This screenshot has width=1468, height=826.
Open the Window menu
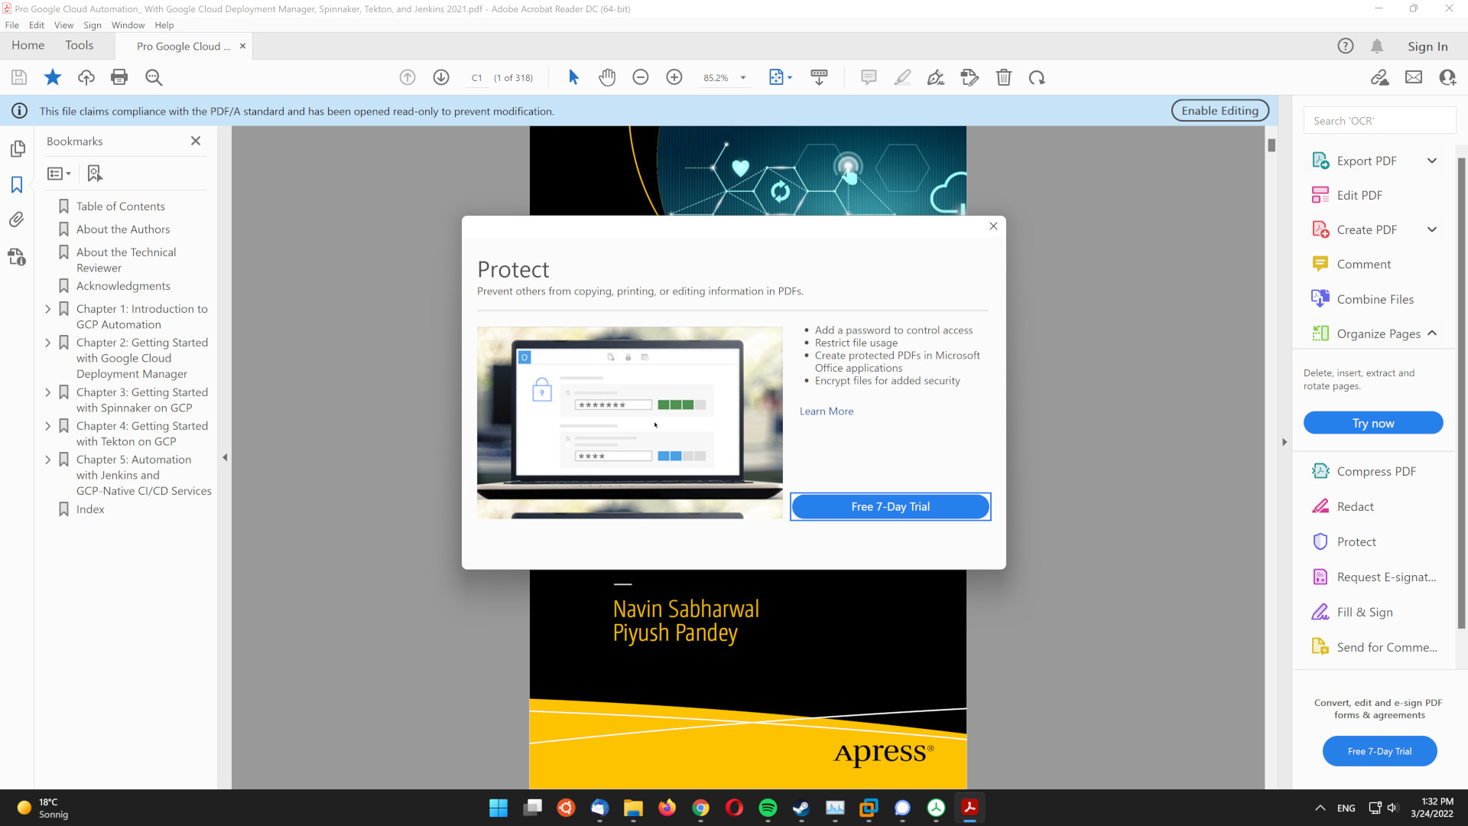tap(128, 25)
